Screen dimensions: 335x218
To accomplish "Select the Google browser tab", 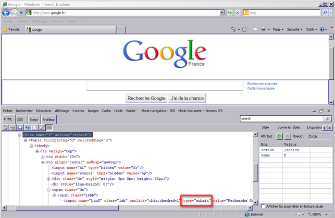I will [x=70, y=30].
